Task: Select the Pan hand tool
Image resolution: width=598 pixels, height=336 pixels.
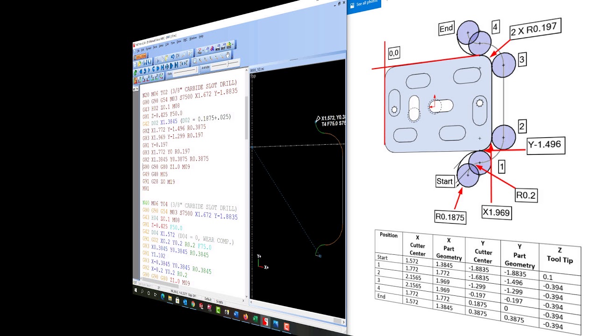Action: tap(228, 55)
